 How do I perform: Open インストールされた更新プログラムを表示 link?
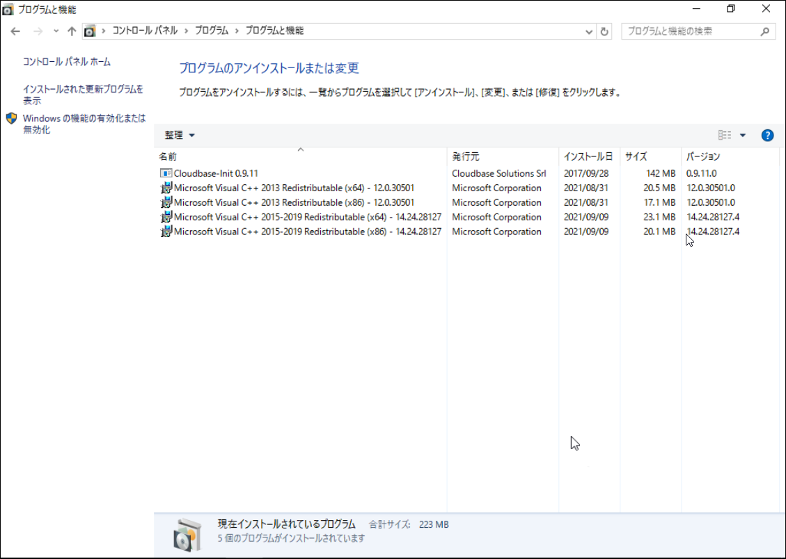(83, 95)
